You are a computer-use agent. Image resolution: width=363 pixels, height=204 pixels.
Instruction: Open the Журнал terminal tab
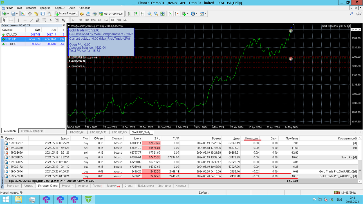(x=181, y=186)
